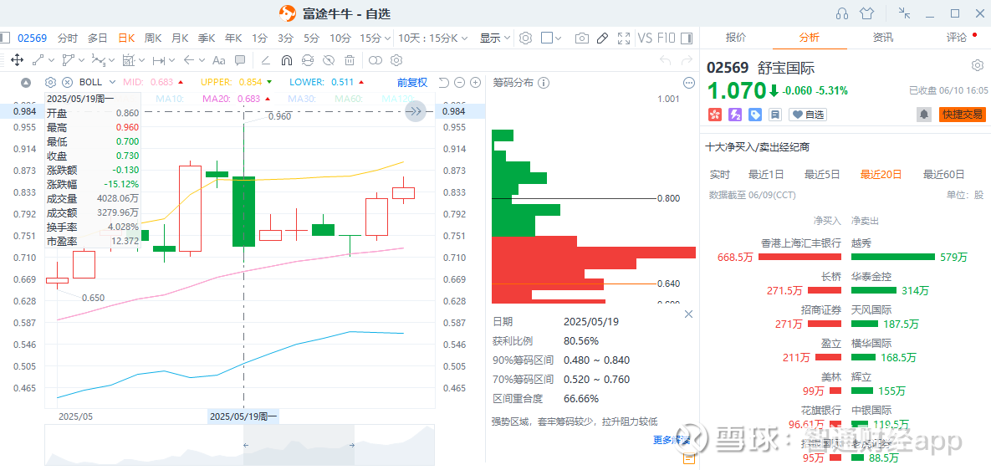Select the trend line drawing tool

point(38,61)
